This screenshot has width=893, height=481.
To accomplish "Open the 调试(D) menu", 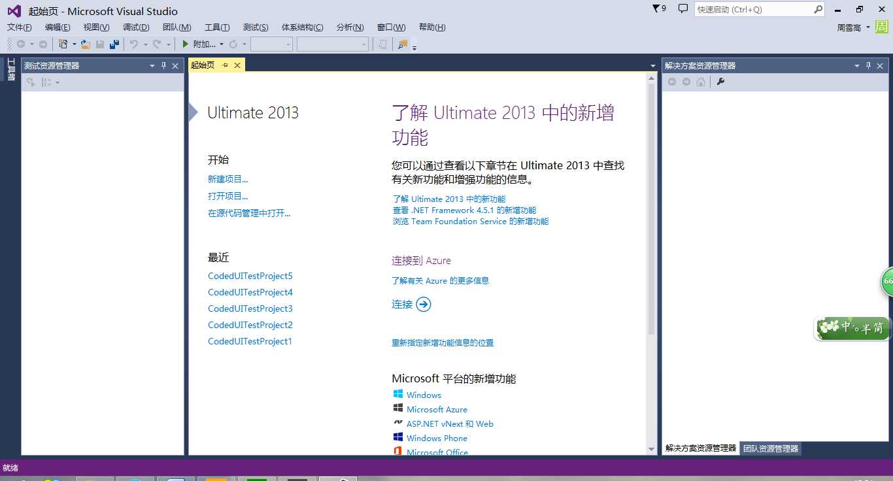I will [136, 27].
